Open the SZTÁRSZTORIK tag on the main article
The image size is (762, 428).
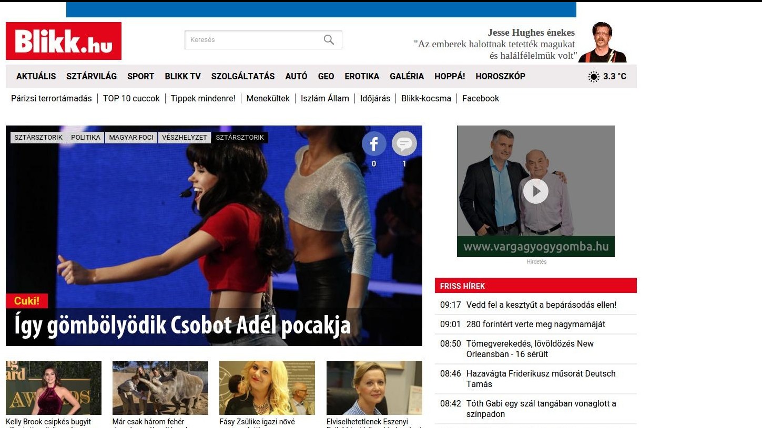[x=38, y=137]
